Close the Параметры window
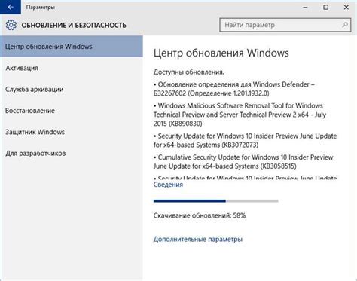This screenshot has width=357, height=281. coord(346,8)
